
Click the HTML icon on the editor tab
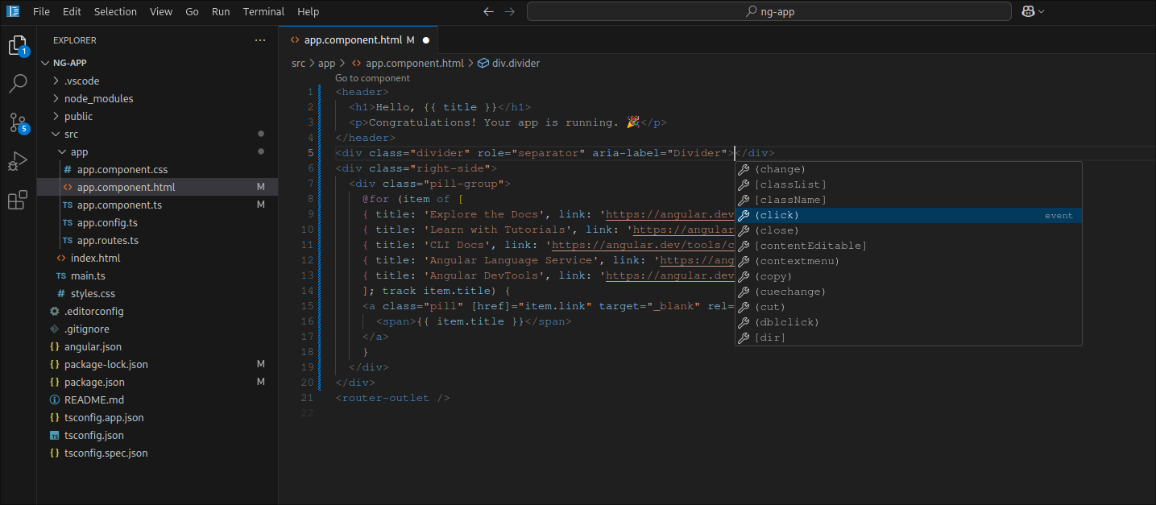pos(295,39)
